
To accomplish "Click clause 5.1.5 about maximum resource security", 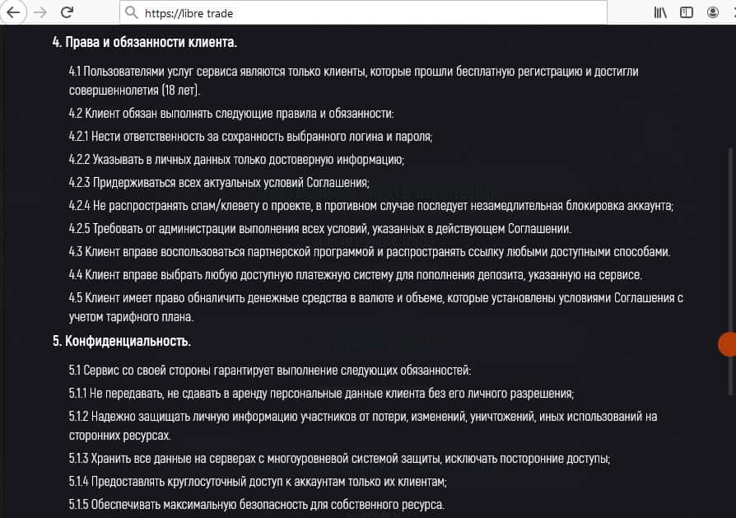I will coord(256,504).
